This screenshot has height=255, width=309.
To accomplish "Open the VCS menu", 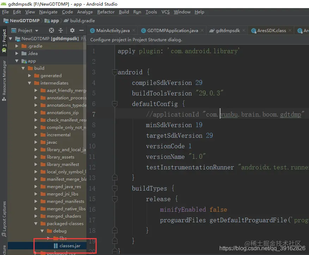I will [165, 12].
